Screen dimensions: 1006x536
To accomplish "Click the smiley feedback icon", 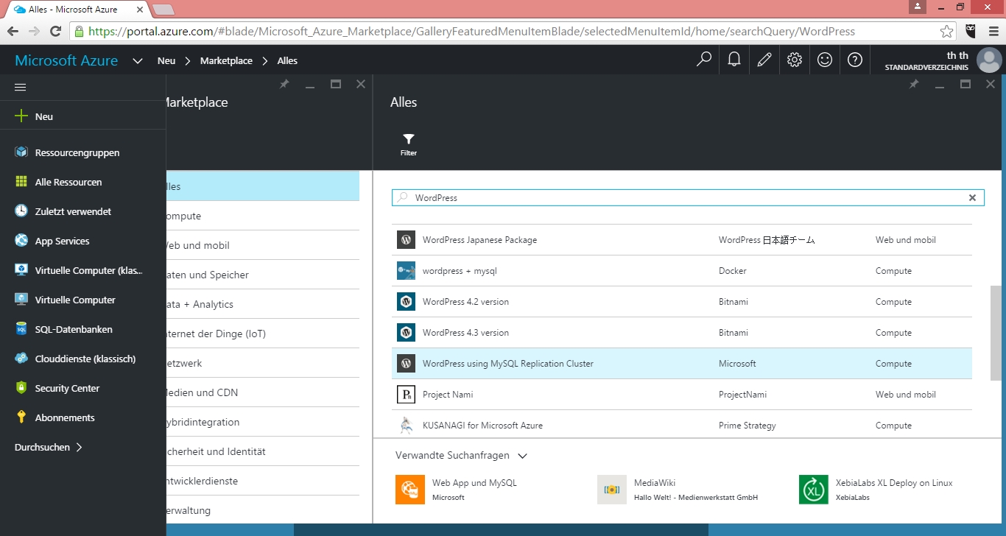I will tap(825, 60).
